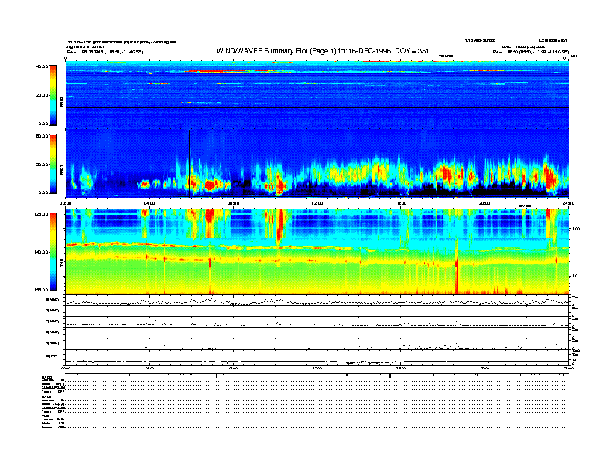Screen dimensions: 613x473
Task: Click the DOY = 351 text in title
Action: pos(412,51)
